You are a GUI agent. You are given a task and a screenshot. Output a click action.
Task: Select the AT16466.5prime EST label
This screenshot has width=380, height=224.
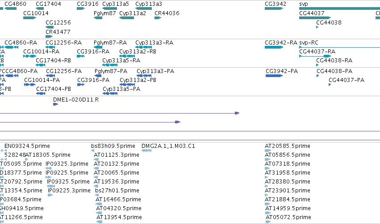point(118,200)
